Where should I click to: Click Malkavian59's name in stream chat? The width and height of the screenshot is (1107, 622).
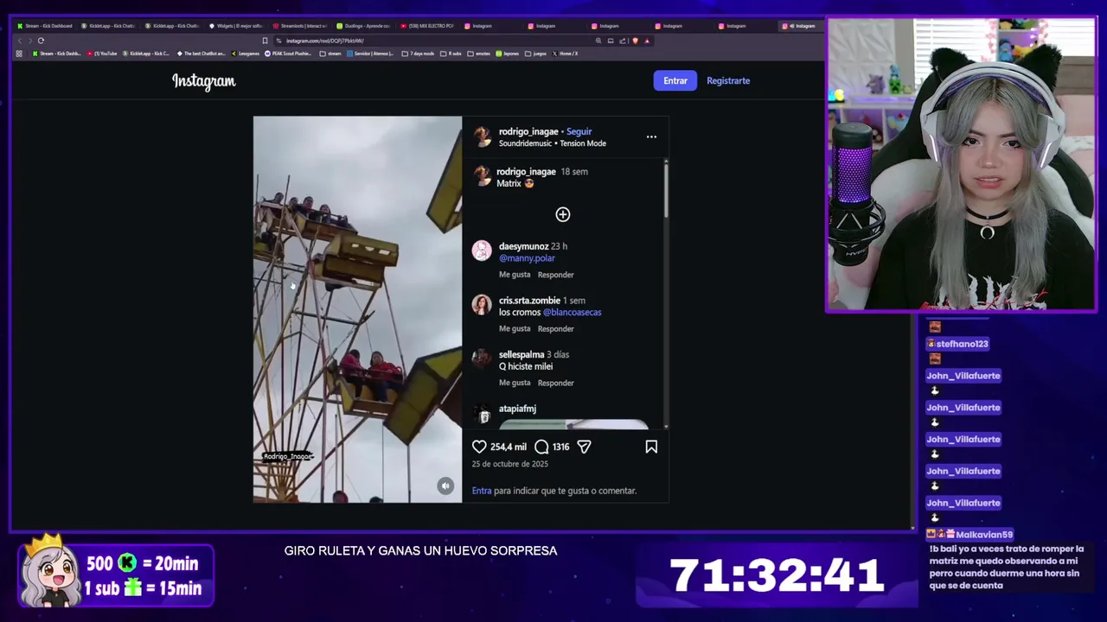pyautogui.click(x=984, y=535)
